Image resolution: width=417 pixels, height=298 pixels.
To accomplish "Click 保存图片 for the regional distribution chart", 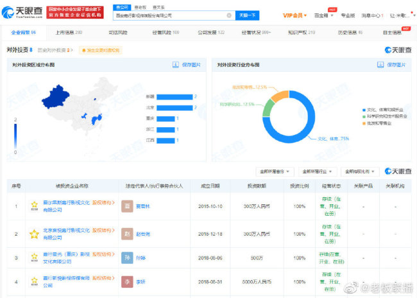I will [x=191, y=65].
